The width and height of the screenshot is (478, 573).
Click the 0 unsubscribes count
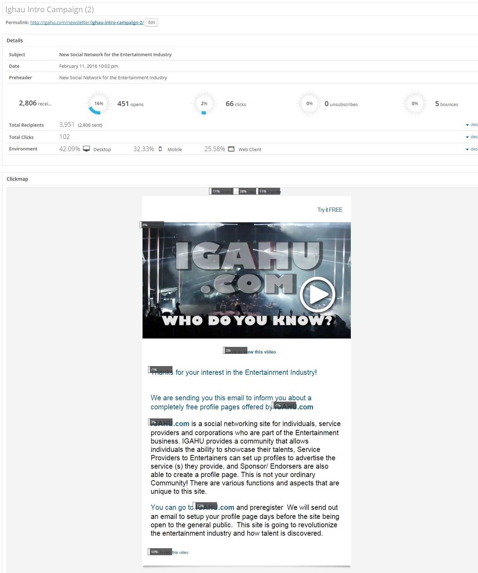point(341,104)
